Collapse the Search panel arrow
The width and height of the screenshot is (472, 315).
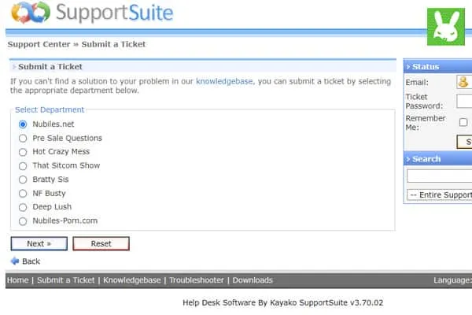pos(408,159)
